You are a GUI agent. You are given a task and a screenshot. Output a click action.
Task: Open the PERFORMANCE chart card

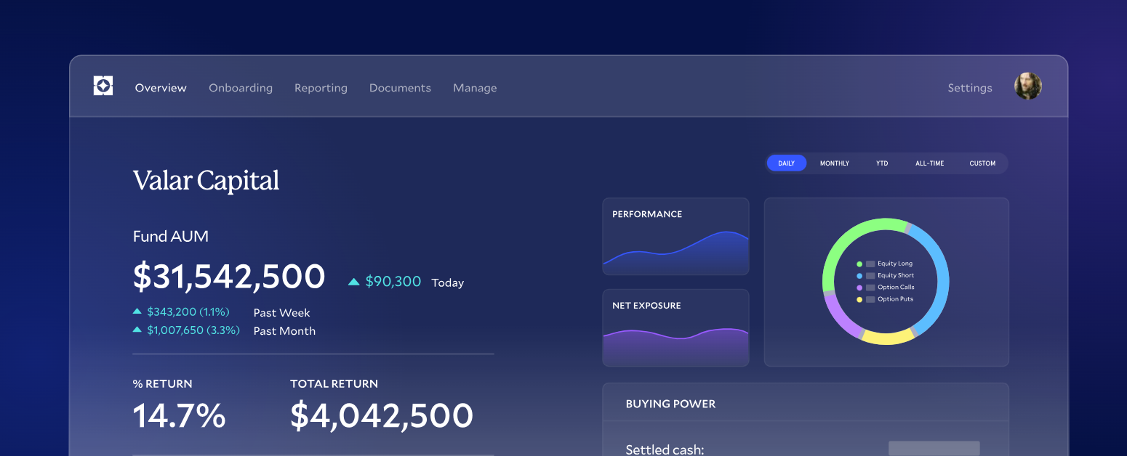tap(675, 236)
